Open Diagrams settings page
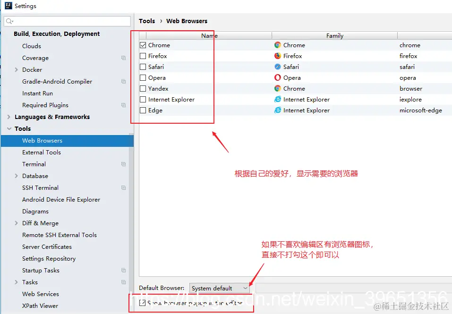Image resolution: width=452 pixels, height=314 pixels. click(x=35, y=212)
